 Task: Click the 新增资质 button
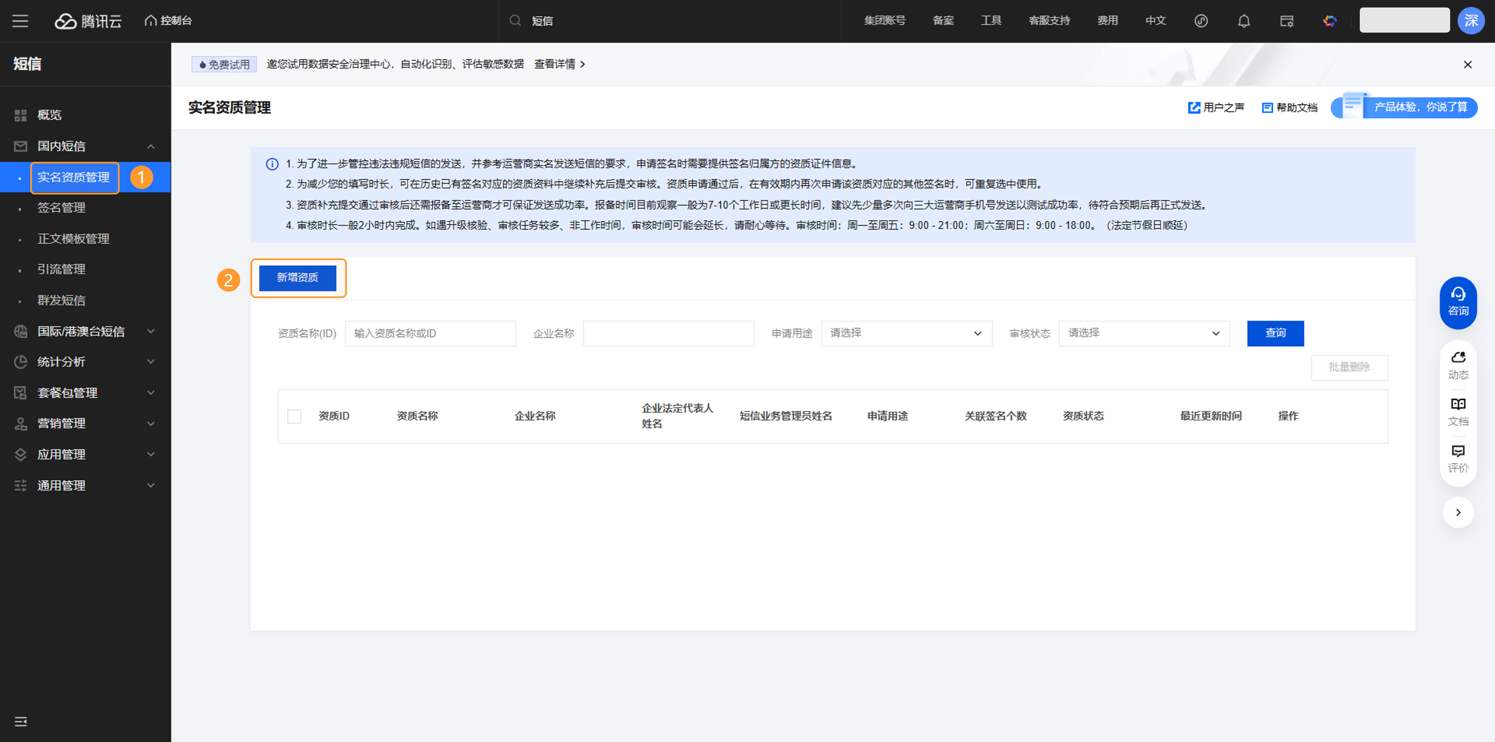pos(297,277)
